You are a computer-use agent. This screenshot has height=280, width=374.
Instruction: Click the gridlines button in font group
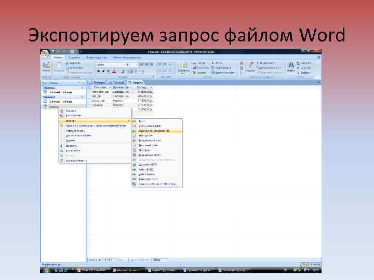click(131, 71)
